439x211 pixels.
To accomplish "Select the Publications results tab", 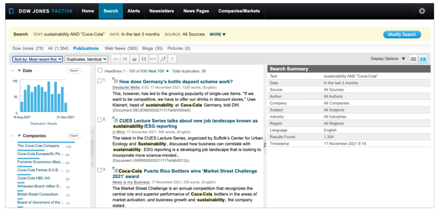I will pyautogui.click(x=86, y=48).
